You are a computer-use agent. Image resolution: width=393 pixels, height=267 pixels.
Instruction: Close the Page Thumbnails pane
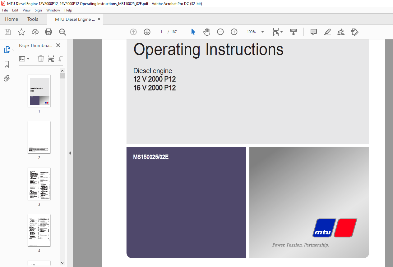click(x=58, y=45)
